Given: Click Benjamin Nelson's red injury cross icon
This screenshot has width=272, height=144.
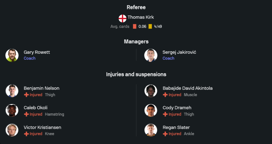Looking at the screenshot, I should pyautogui.click(x=26, y=95).
